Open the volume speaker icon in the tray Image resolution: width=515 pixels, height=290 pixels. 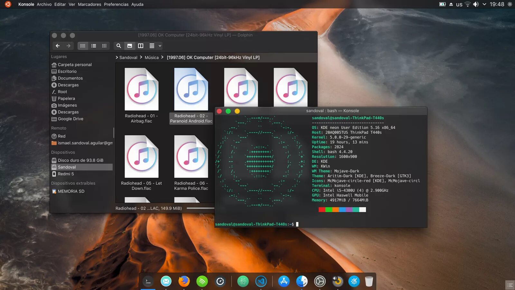pyautogui.click(x=476, y=4)
